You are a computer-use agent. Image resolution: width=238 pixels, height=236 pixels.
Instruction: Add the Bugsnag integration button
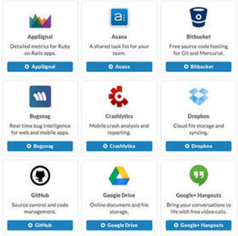coord(40,146)
